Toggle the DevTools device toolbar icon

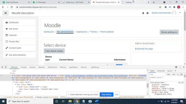pos(6,67)
